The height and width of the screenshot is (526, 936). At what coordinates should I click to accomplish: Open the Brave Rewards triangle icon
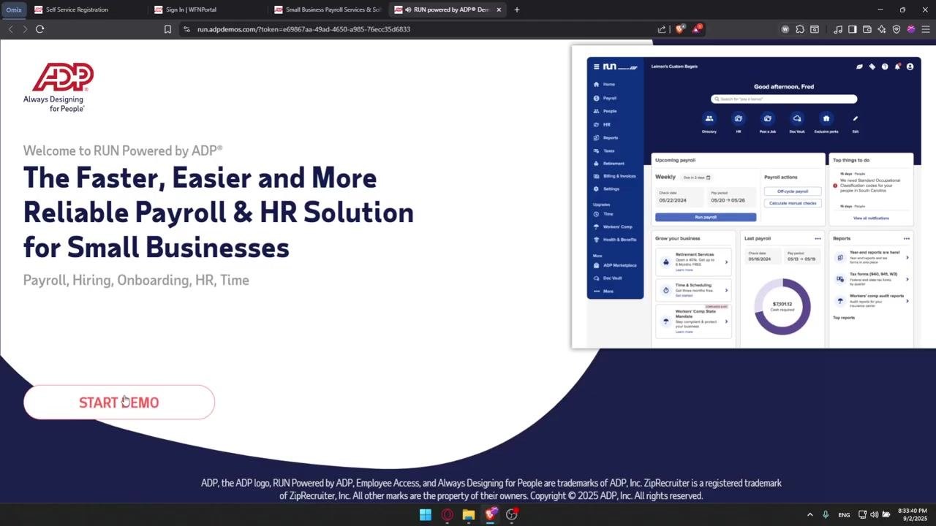tap(696, 29)
